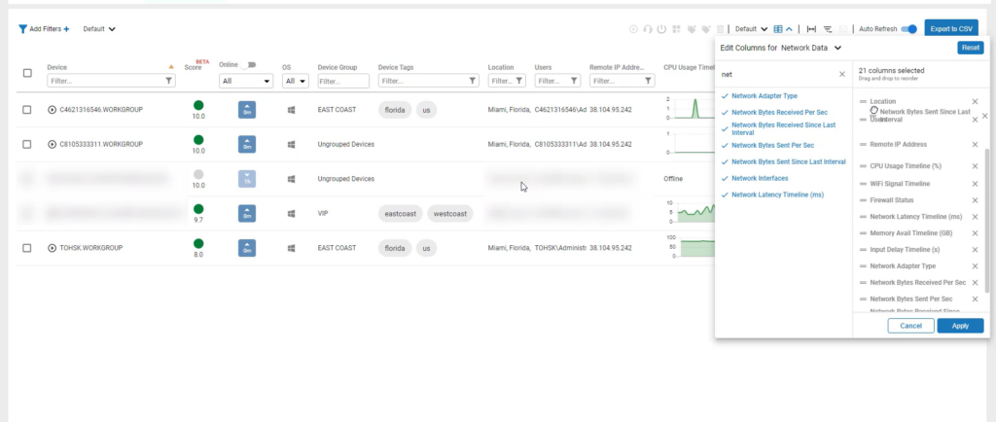Click the blue uptime badge for C8105333311
The width and height of the screenshot is (996, 422).
click(x=247, y=145)
